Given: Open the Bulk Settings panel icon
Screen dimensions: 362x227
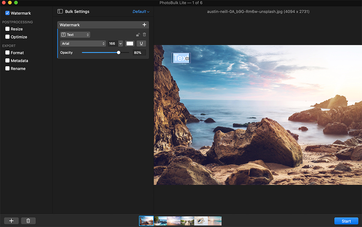Looking at the screenshot, I should (x=60, y=11).
